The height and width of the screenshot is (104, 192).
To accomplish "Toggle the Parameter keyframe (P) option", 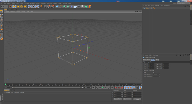I will point(134,88).
